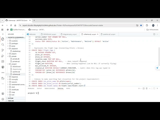Open editor more actions menu
This screenshot has width=160, height=120.
coord(157,34)
